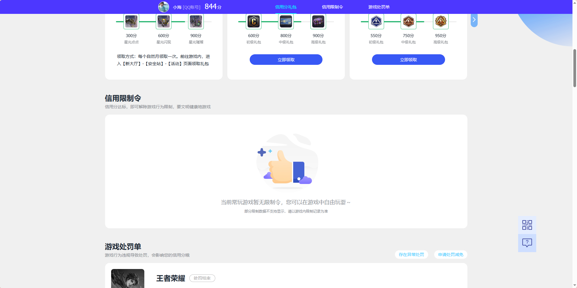Click the right 立即领取 button

(x=408, y=59)
